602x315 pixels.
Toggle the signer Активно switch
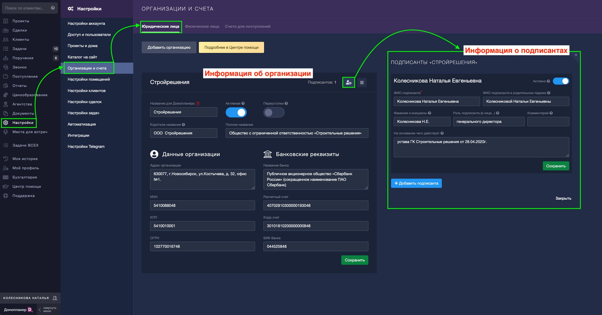pyautogui.click(x=561, y=81)
